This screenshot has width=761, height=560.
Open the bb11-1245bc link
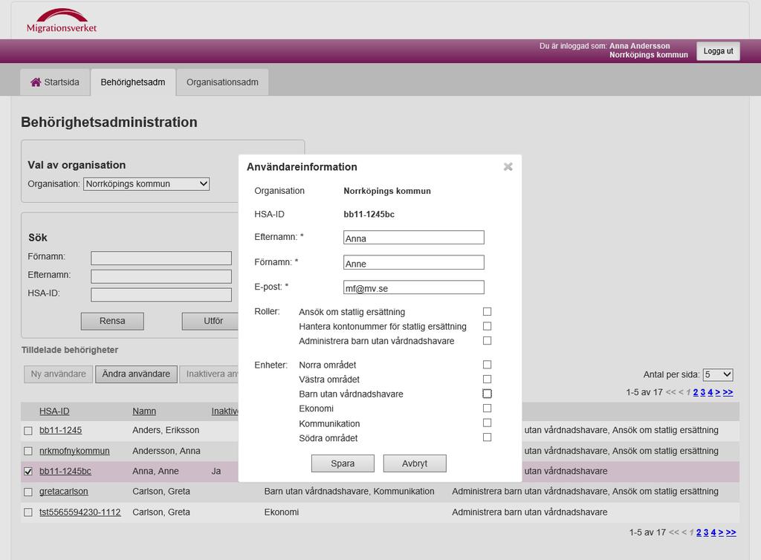click(65, 472)
